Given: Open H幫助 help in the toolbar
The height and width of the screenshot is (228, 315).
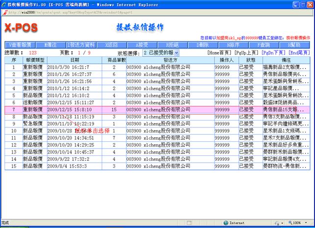Looking at the screenshot, I should (x=294, y=45).
